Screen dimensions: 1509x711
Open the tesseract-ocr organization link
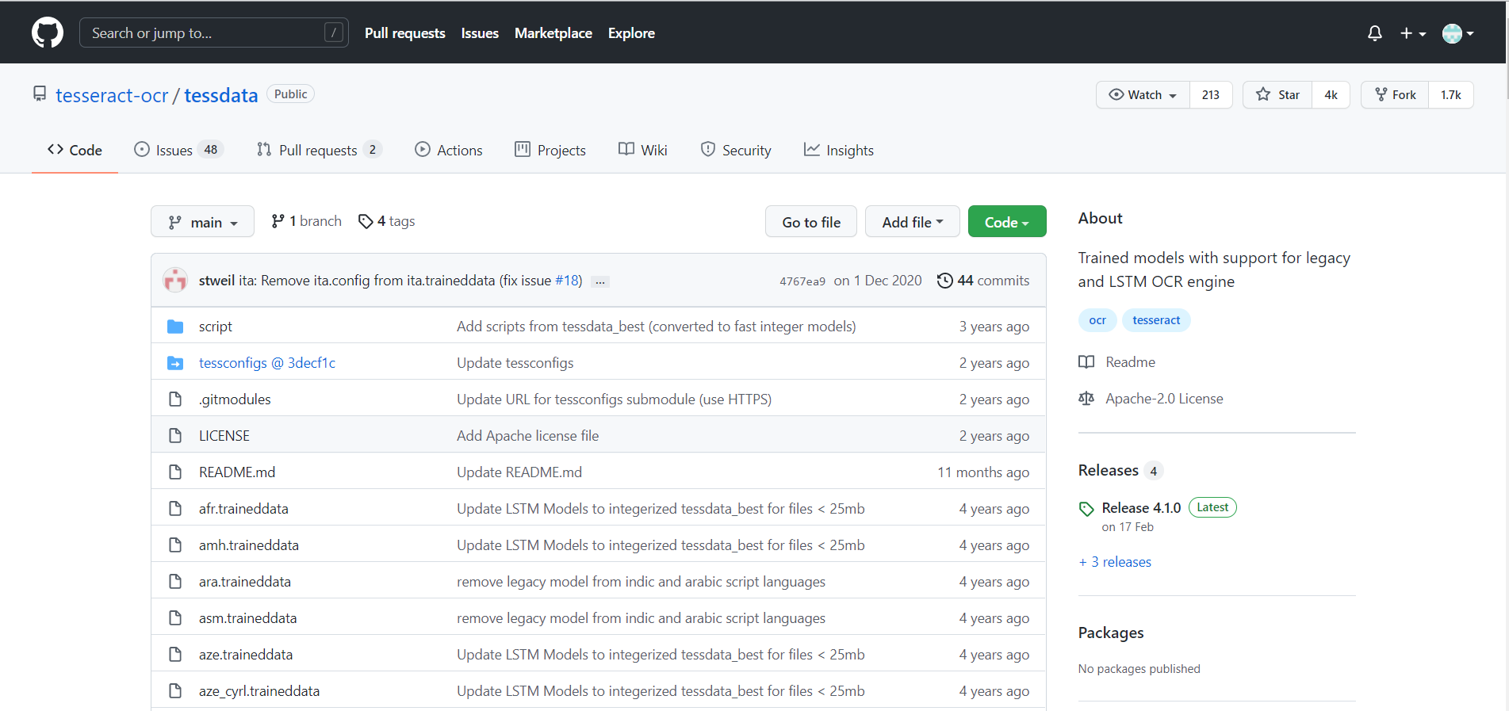click(x=112, y=95)
